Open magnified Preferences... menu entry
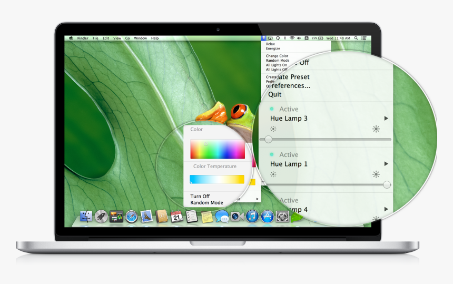453x284 pixels. (x=291, y=86)
